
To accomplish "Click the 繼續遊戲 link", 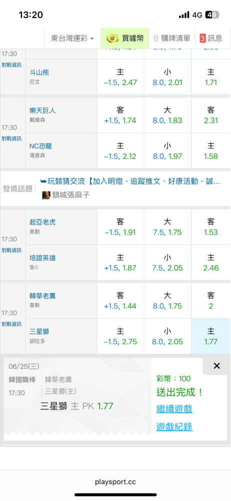I will click(x=174, y=409).
